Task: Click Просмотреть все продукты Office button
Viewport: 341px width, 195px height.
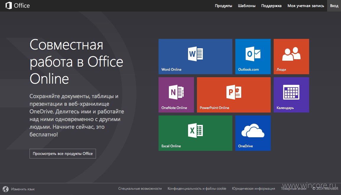Action: 63,153
